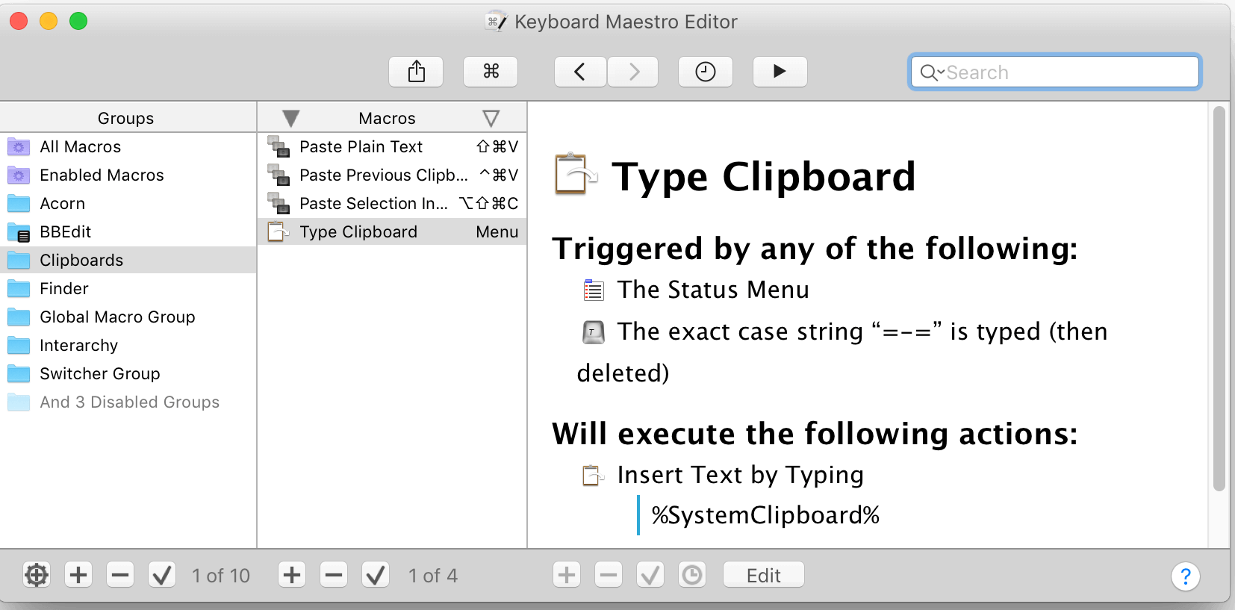Select the Paste Plain Text macro
The height and width of the screenshot is (610, 1235).
click(x=393, y=146)
